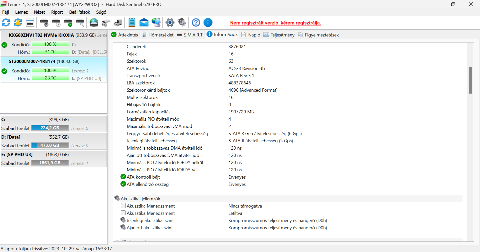
Task: Click the ATA Revízió value ACS-3 Revision 3b
Action: click(x=246, y=68)
